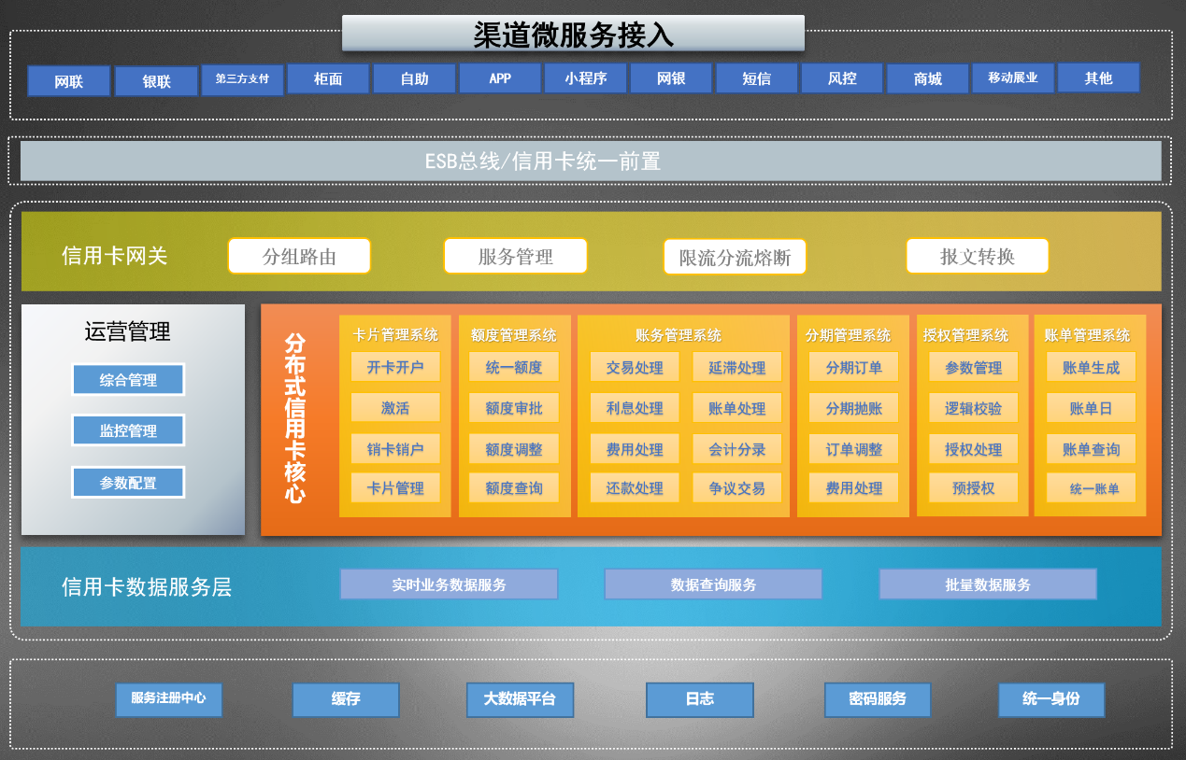Select the 第三方支付 channel box
Image resolution: width=1186 pixels, height=760 pixels.
coord(242,79)
